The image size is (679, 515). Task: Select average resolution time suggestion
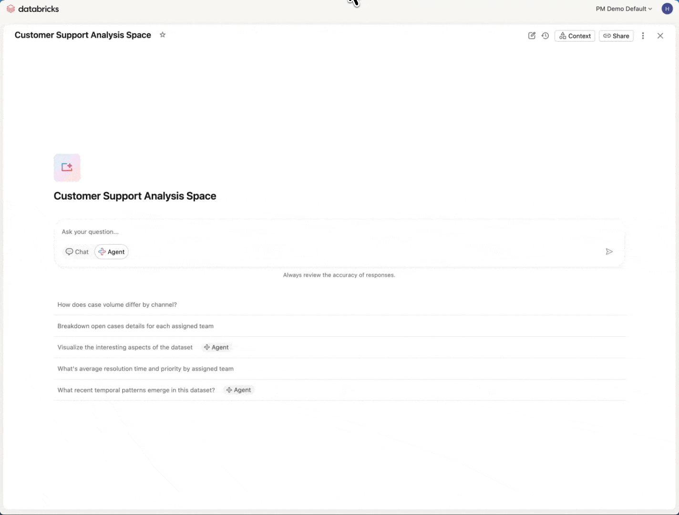pos(145,369)
